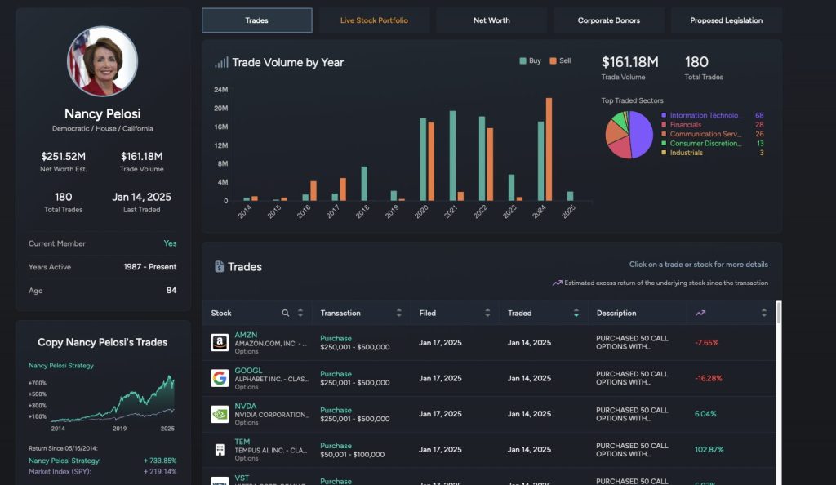Image resolution: width=836 pixels, height=485 pixels.
Task: Click the Tempus AI building icon
Action: coord(220,449)
